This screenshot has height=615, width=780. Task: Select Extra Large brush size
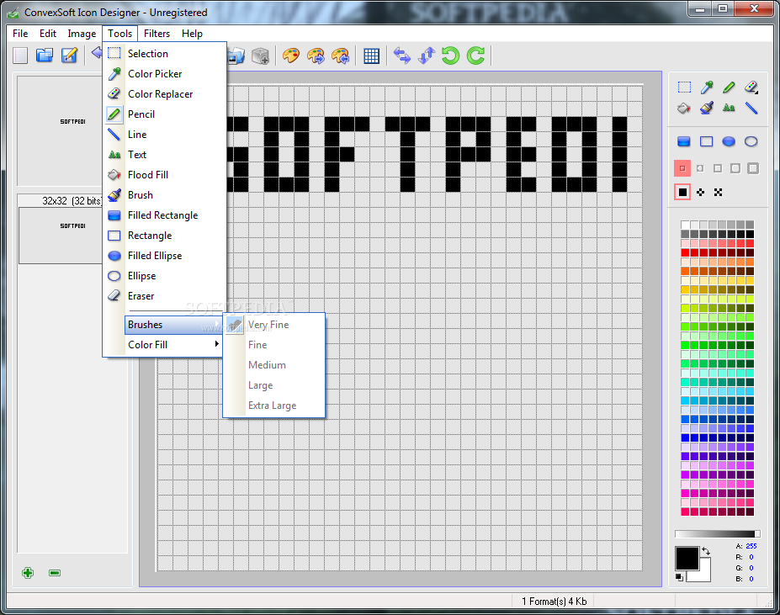[274, 406]
